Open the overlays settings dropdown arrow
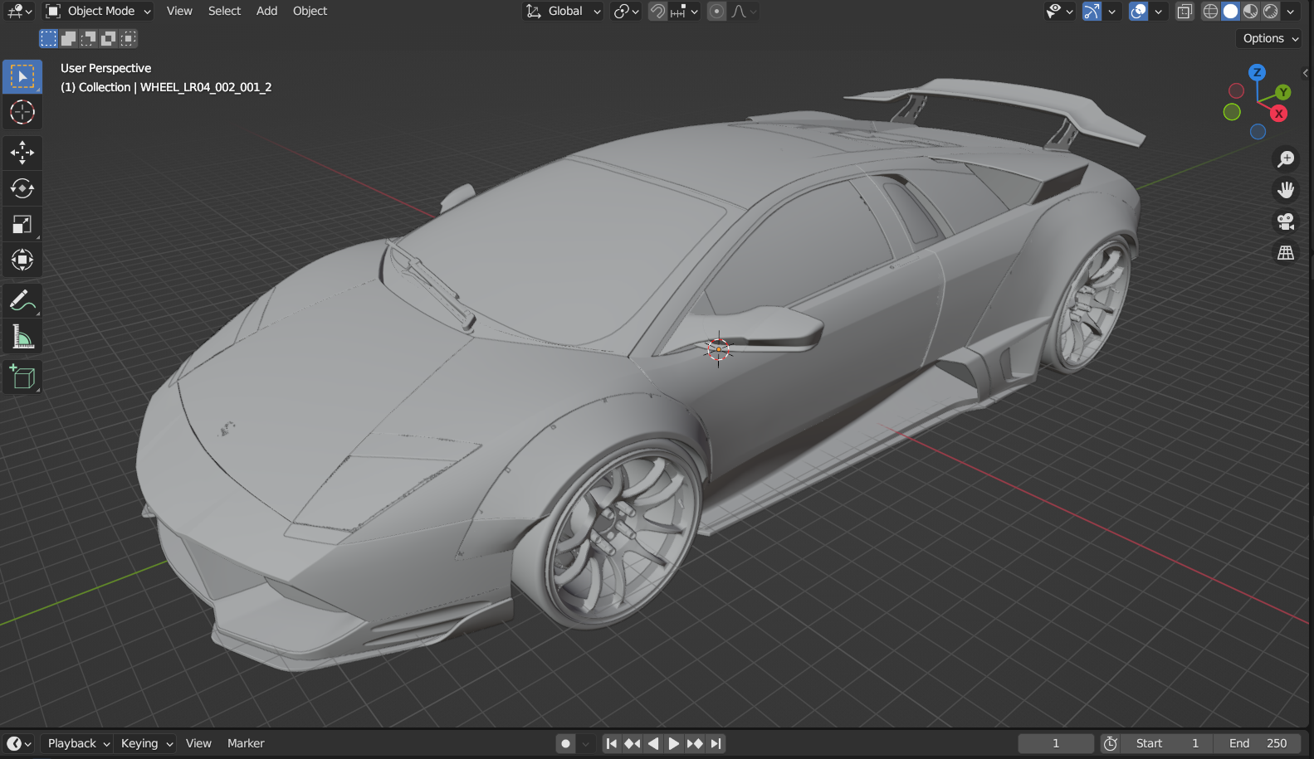This screenshot has height=759, width=1314. 1159,12
